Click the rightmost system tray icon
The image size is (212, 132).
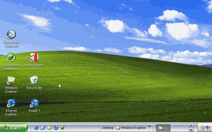[208, 128]
